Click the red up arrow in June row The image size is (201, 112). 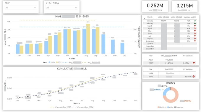(x=195, y=33)
